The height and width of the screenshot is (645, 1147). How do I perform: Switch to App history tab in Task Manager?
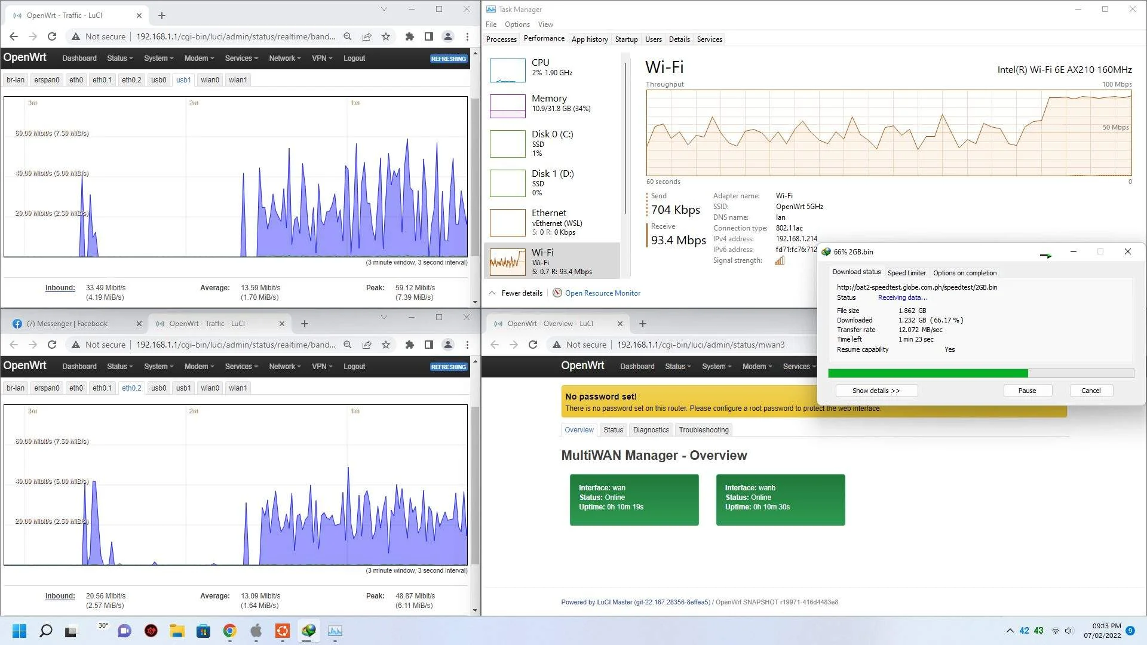click(590, 39)
